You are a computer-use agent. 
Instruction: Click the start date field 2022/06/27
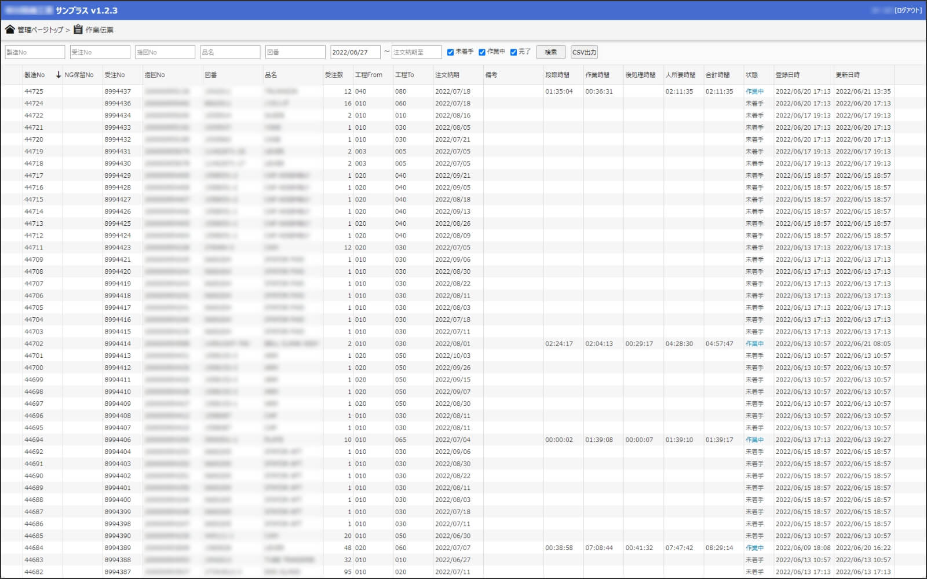355,52
